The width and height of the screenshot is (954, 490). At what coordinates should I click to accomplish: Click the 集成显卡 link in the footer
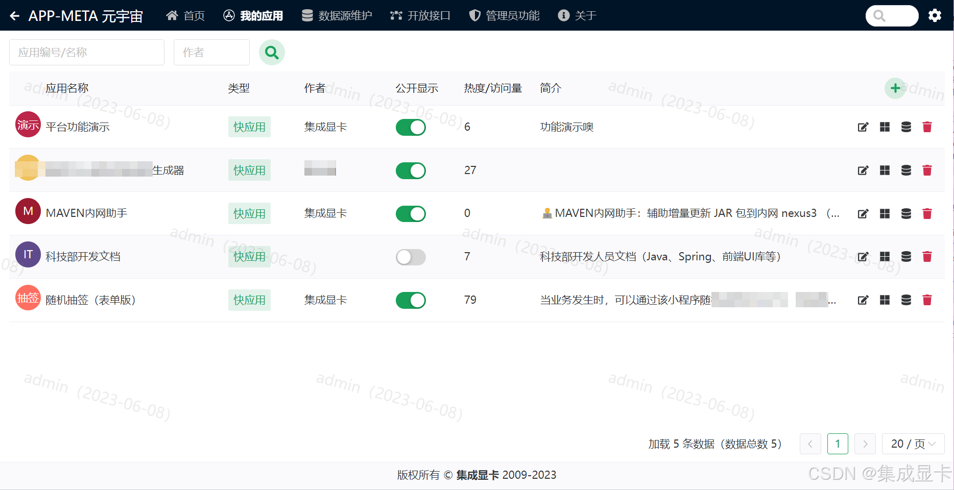coord(478,475)
